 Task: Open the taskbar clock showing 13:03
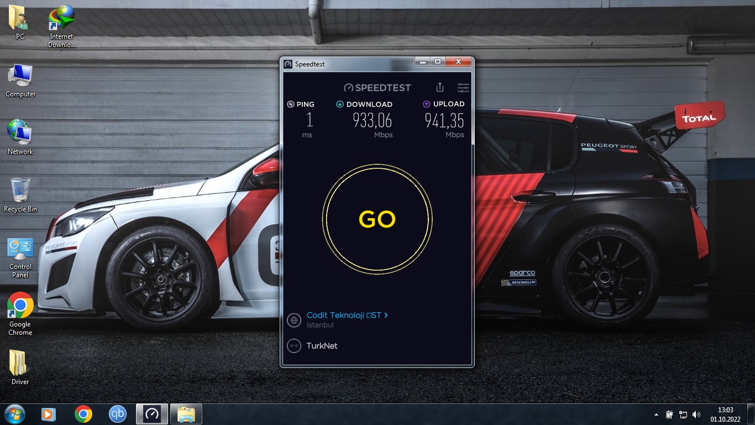pos(725,414)
